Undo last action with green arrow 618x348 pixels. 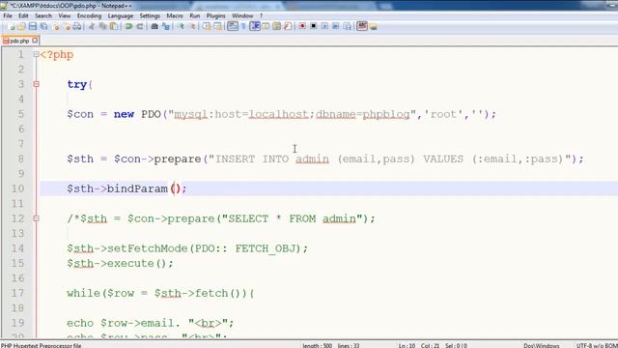[x=128, y=26]
